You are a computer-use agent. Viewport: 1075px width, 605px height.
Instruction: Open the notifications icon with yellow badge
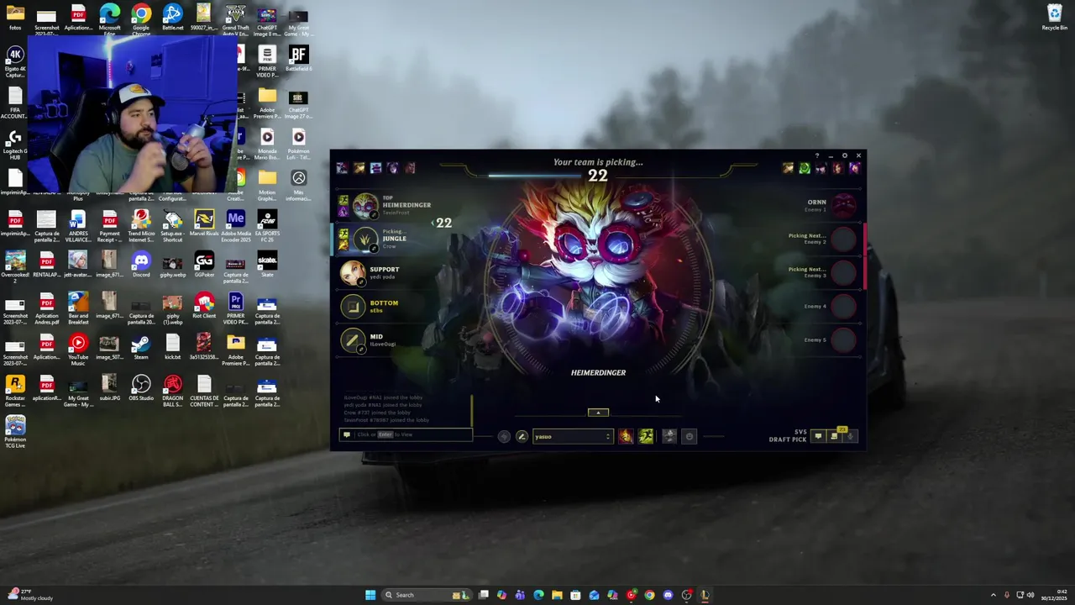coord(834,435)
